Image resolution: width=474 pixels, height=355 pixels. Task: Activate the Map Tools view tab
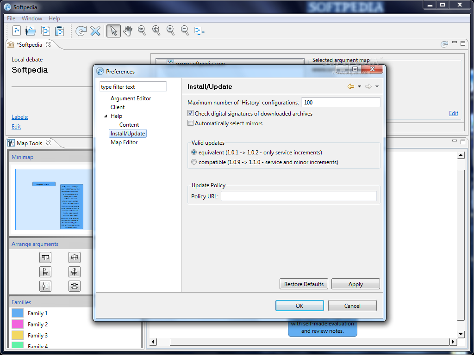(29, 143)
